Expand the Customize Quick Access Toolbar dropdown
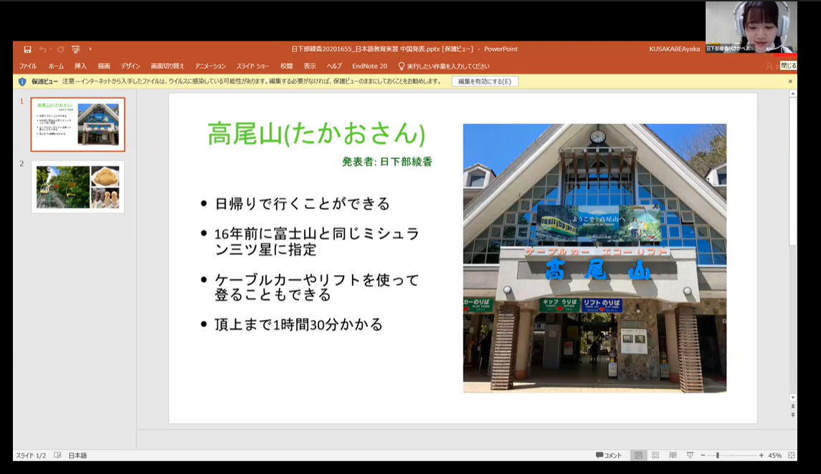This screenshot has height=474, width=821. 90,49
